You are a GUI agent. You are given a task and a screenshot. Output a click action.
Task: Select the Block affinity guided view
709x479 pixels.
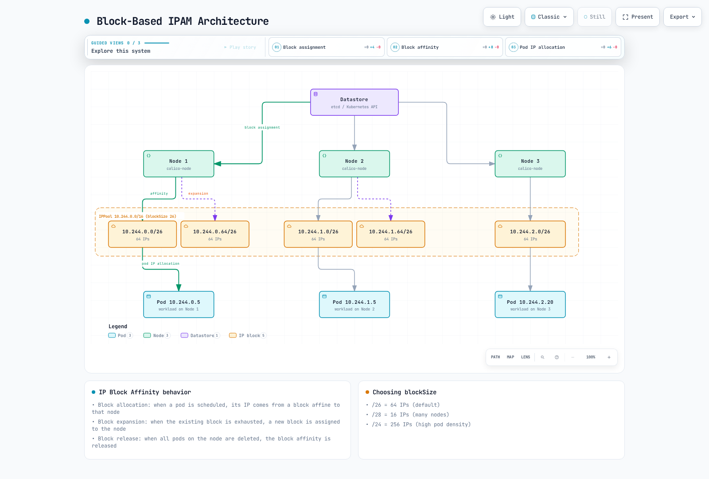coord(445,47)
